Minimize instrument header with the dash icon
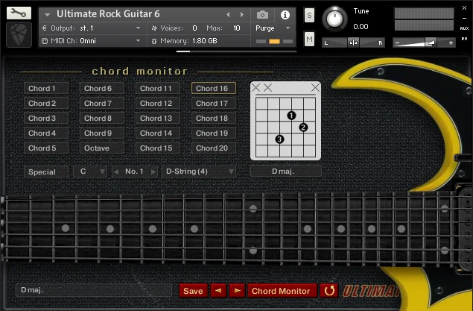473x311 pixels. (465, 19)
